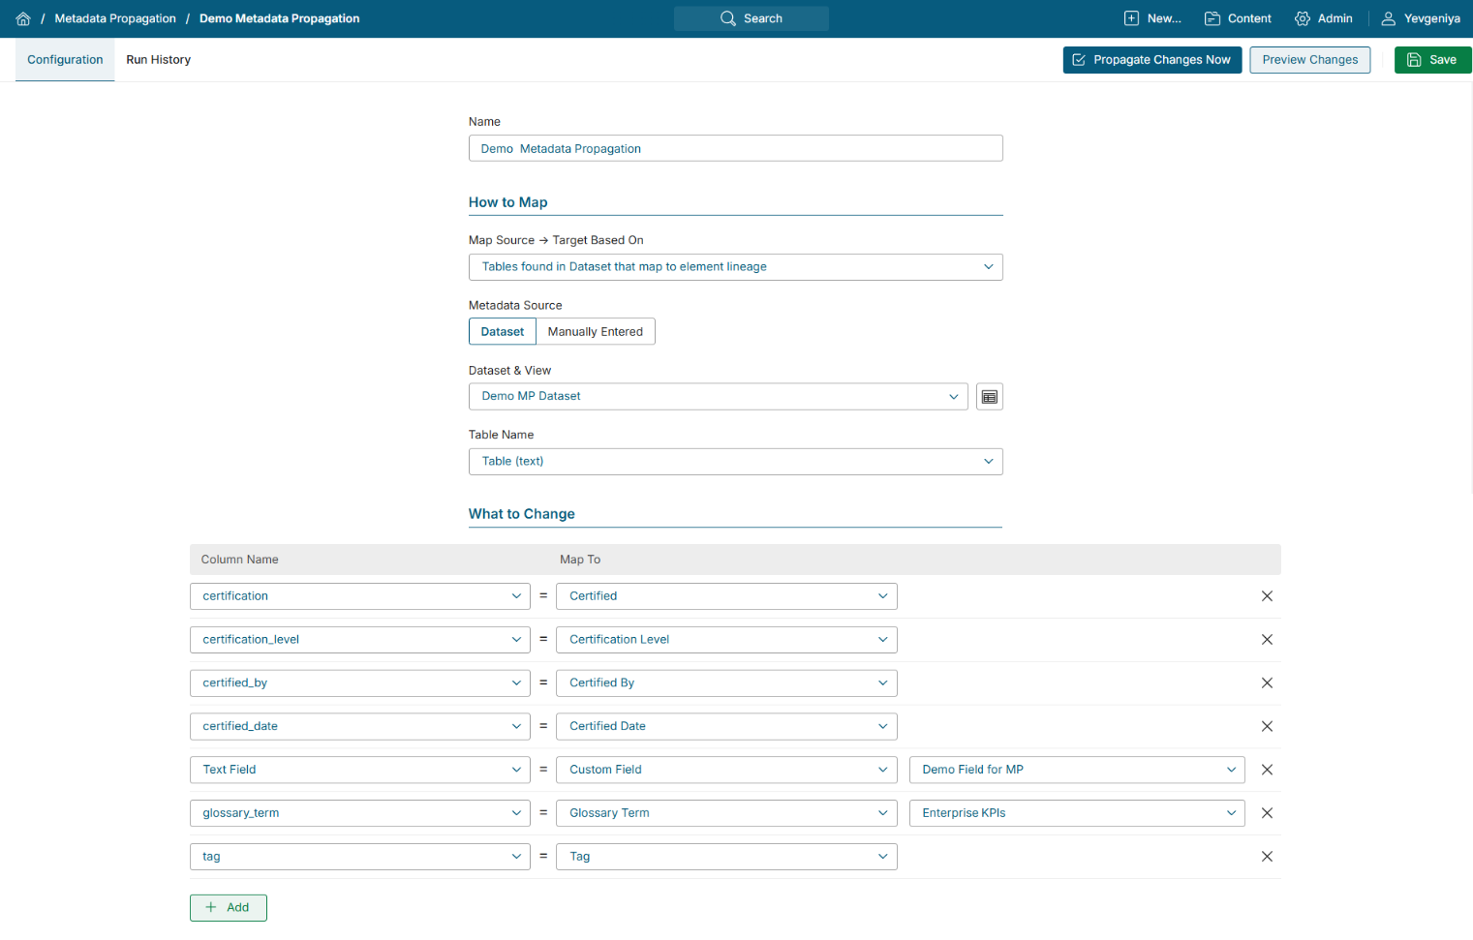
Task: Open the dataset viewer icon beside Demo MP Dataset
Action: (x=989, y=397)
